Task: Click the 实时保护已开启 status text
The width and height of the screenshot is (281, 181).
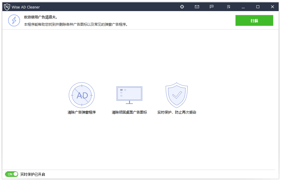Action: pos(32,174)
